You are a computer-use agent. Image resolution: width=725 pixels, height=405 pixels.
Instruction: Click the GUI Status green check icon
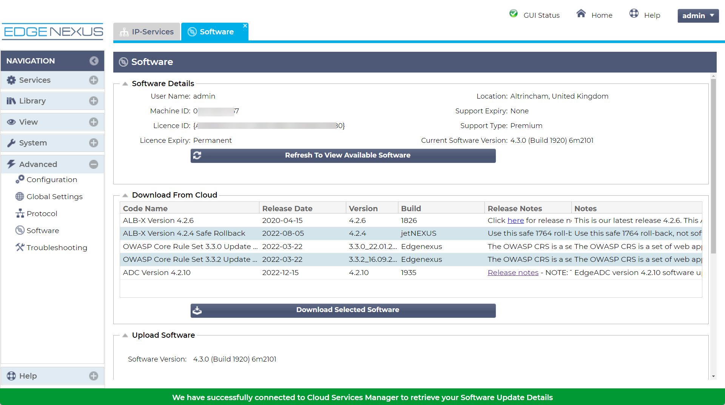coord(513,14)
